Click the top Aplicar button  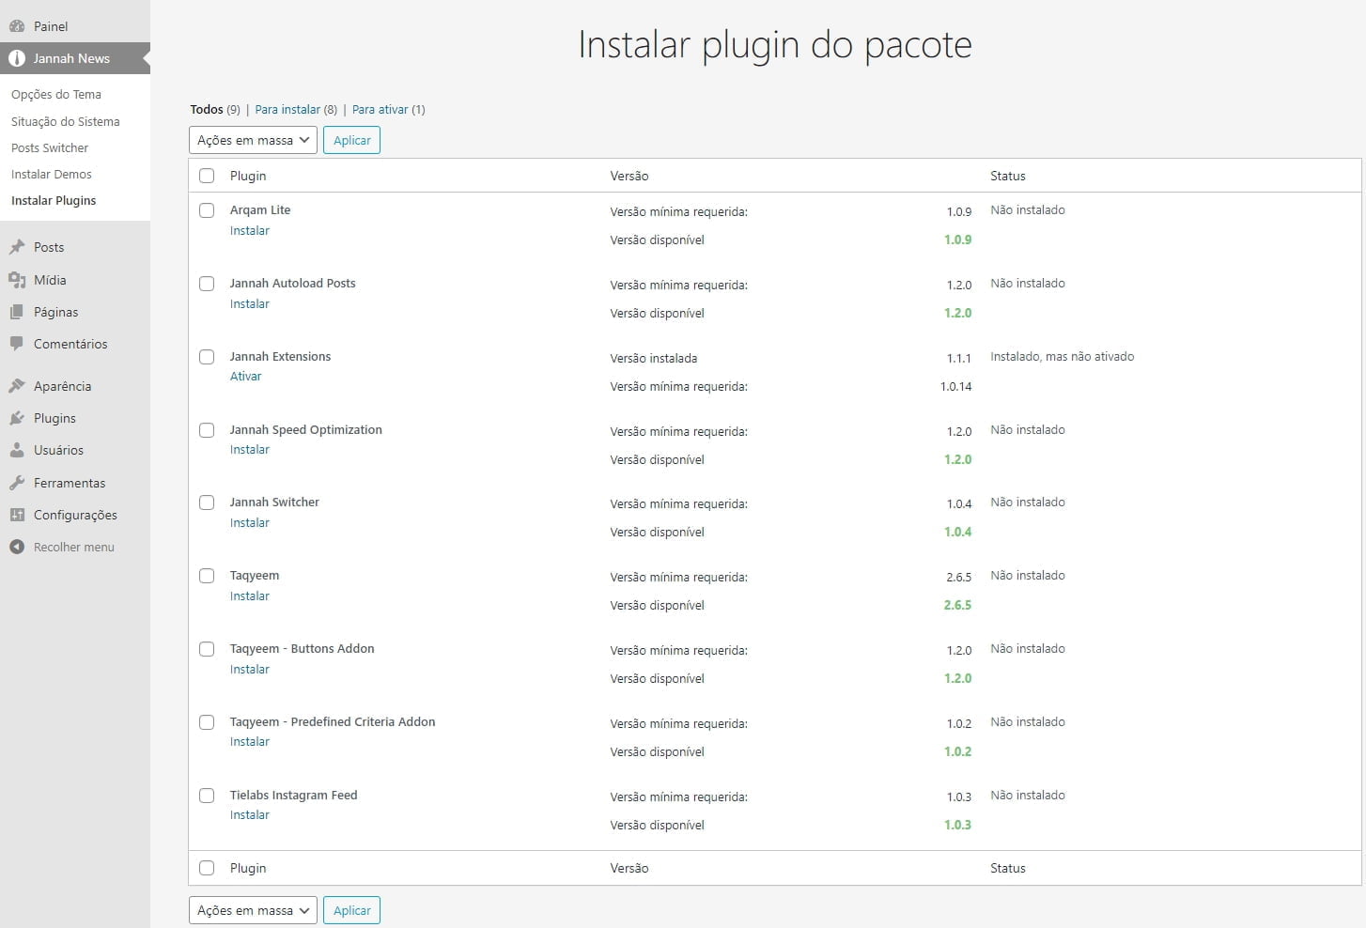[x=351, y=140]
